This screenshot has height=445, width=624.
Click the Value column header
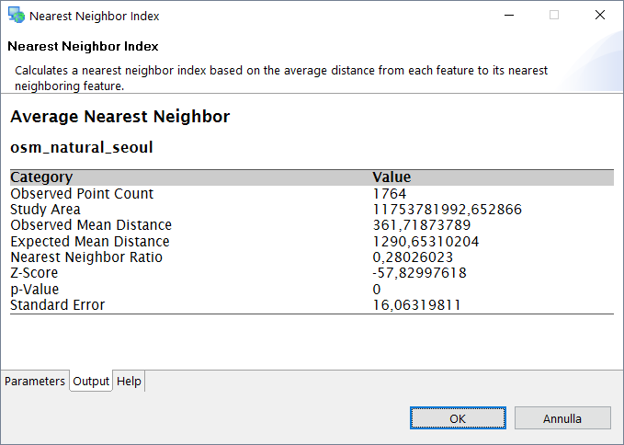(x=391, y=177)
